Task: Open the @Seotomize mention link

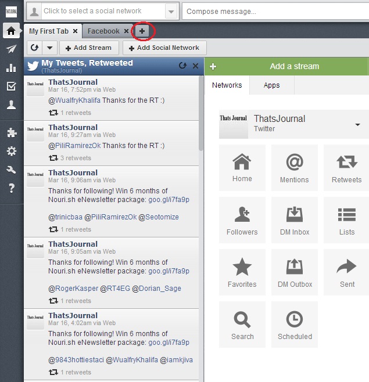Action: tap(159, 217)
